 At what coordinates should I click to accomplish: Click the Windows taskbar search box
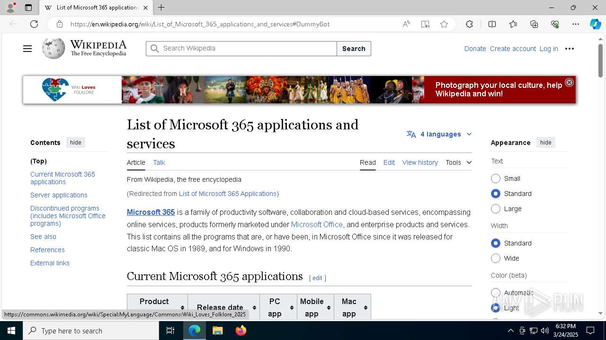91,331
